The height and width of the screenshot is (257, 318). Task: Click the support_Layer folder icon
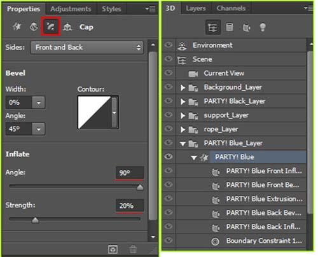(193, 116)
